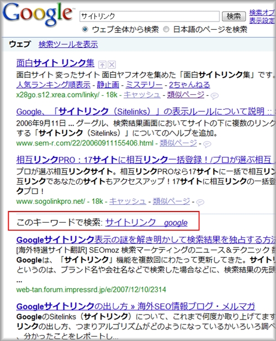276x341 pixels.
Task: Open 類似ページ link of www.sogolinkpro.net result
Action: [171, 202]
